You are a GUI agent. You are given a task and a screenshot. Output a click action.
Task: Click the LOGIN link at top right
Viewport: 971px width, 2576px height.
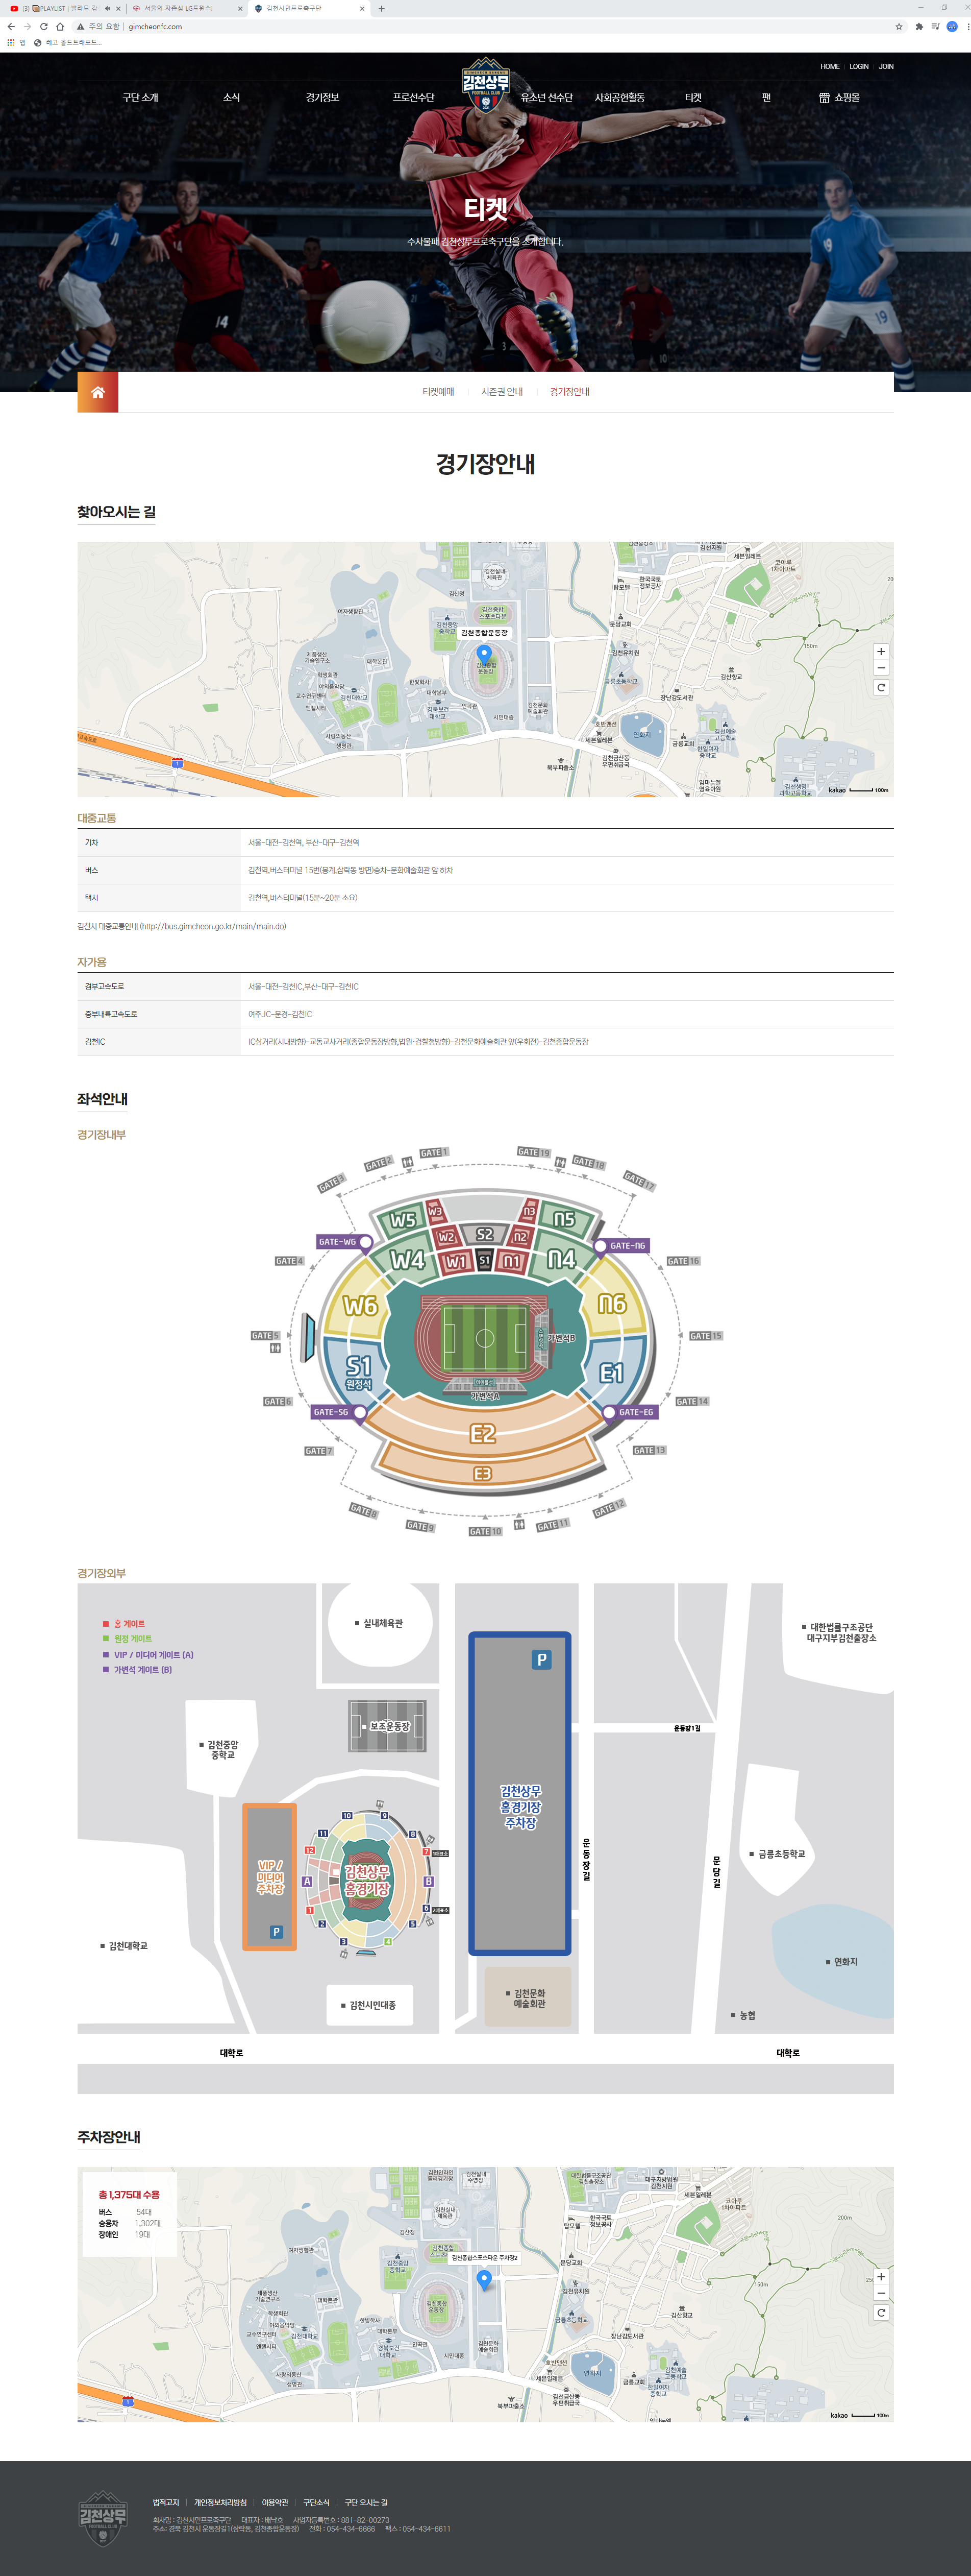click(859, 67)
